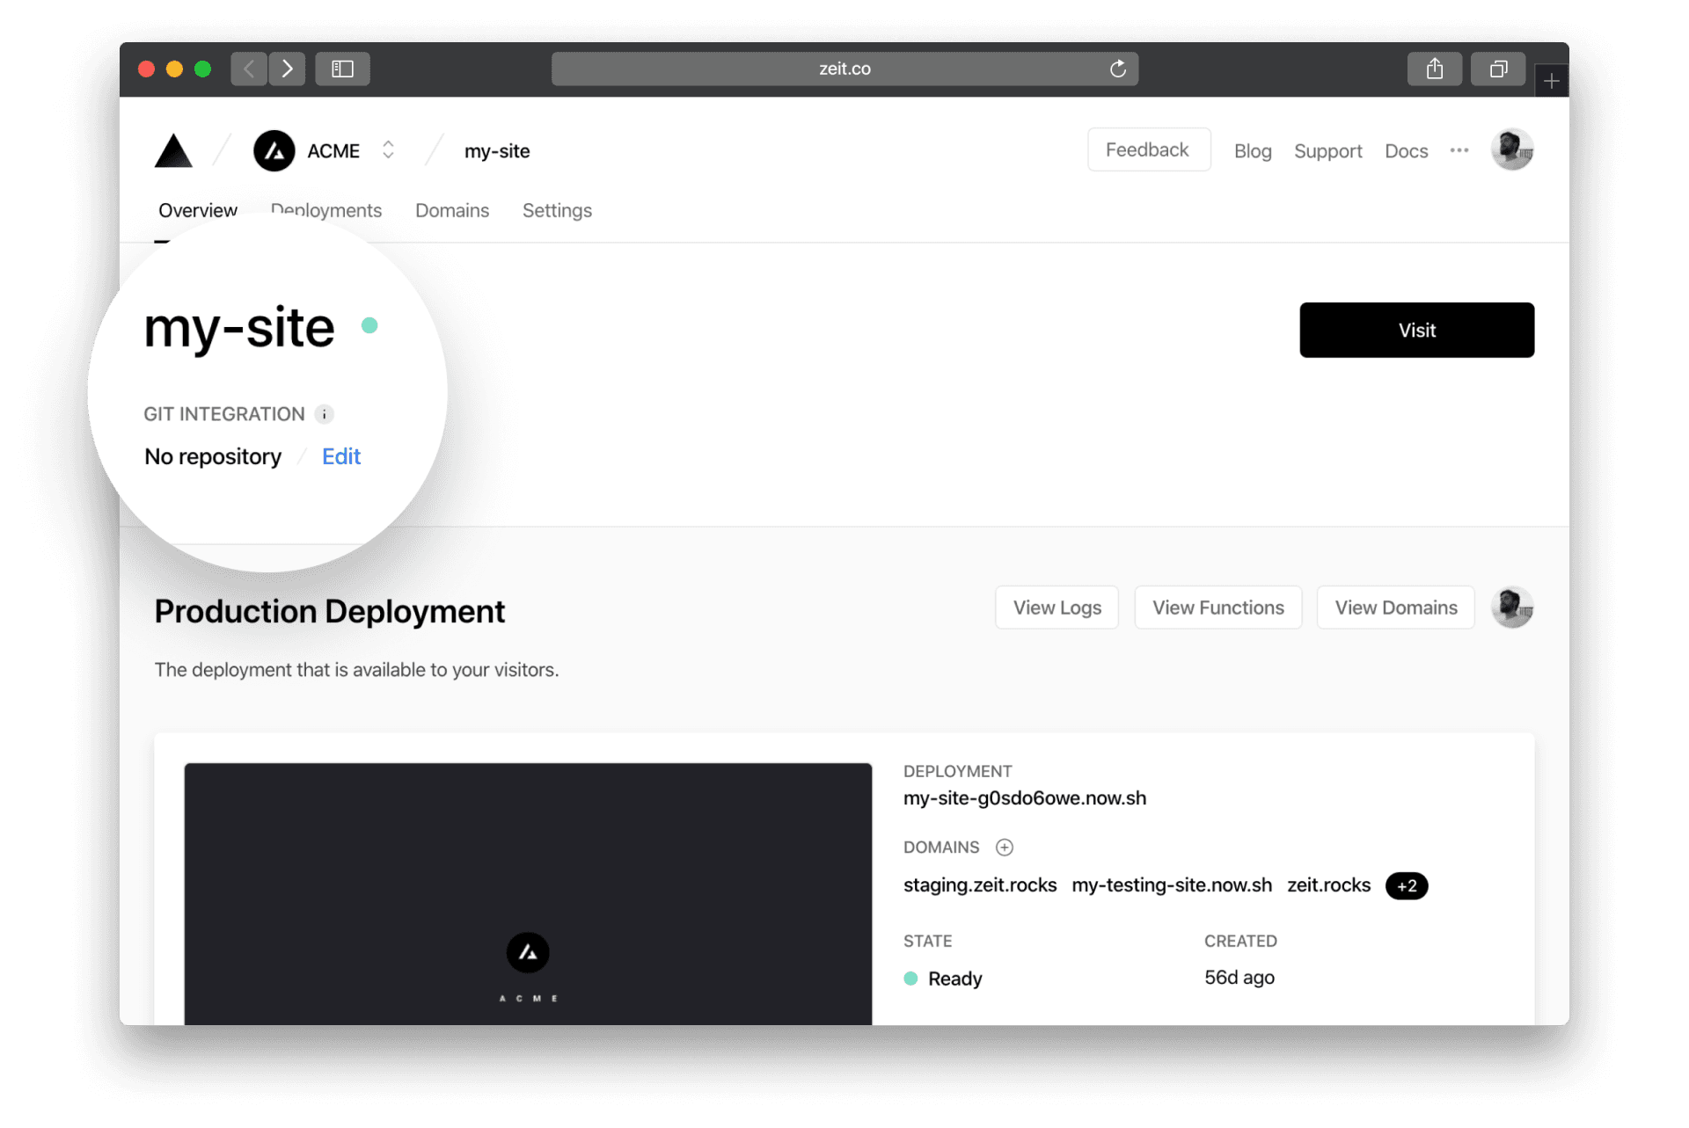Expand the +2 hidden domains badge

coord(1407,886)
